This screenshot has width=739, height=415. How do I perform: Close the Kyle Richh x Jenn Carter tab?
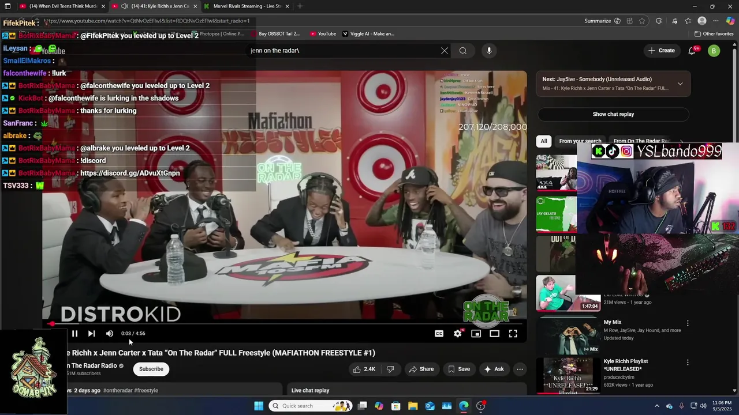pyautogui.click(x=195, y=6)
